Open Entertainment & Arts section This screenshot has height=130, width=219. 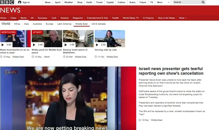coord(97,18)
